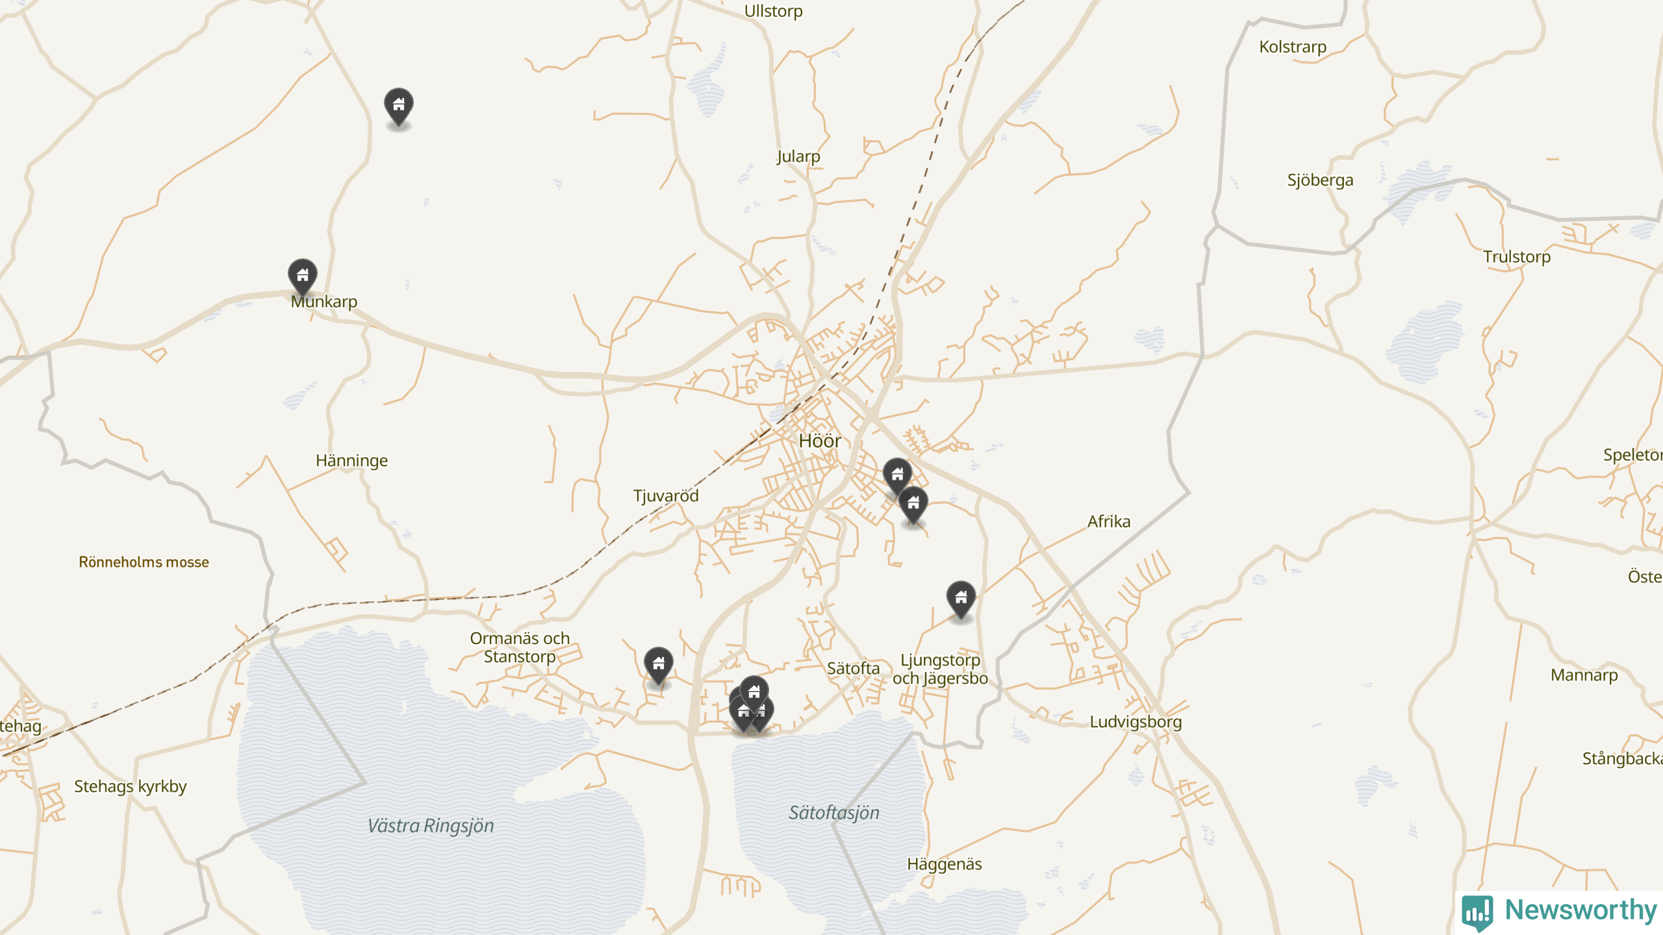Select the Västra Ringsjön lake label
Viewport: 1663px width, 935px height.
point(431,826)
